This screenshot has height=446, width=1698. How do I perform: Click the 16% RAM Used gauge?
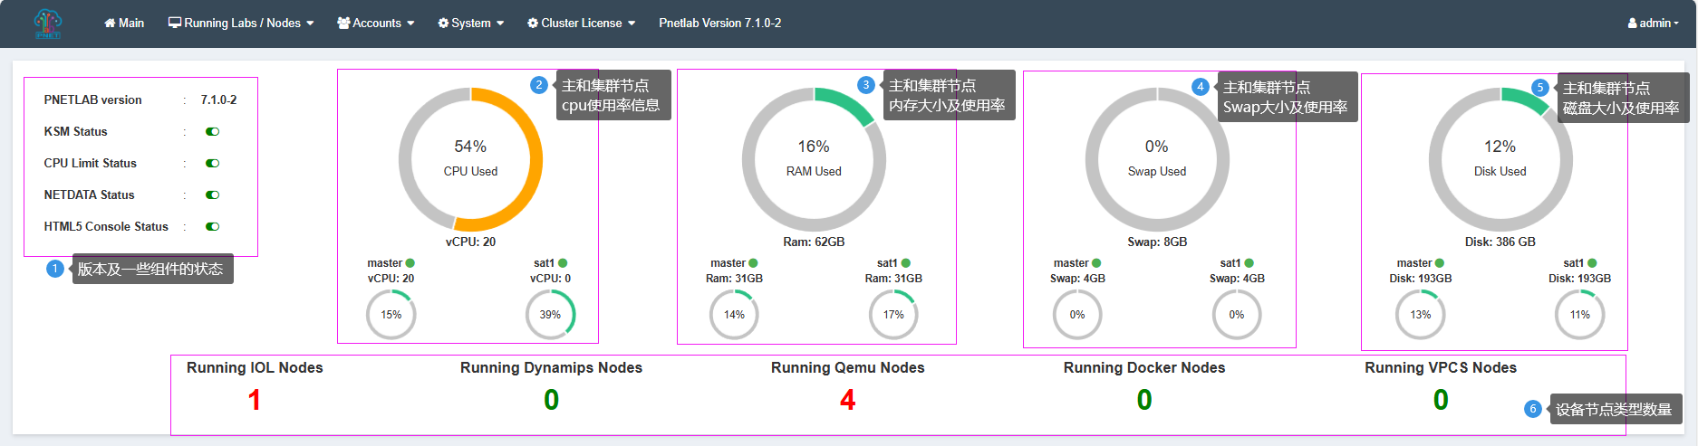pos(814,159)
